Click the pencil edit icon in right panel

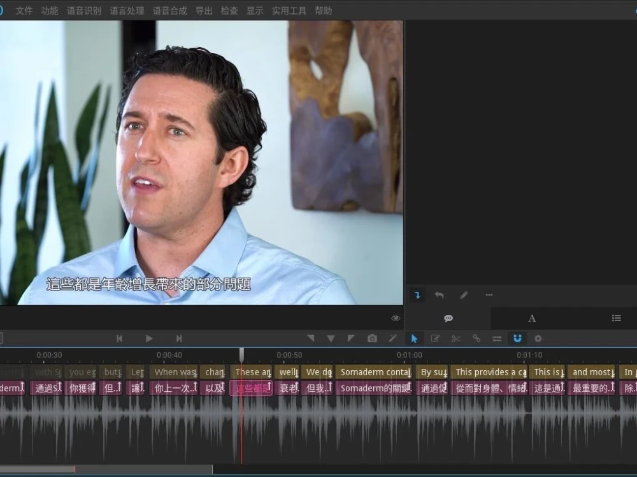click(464, 295)
